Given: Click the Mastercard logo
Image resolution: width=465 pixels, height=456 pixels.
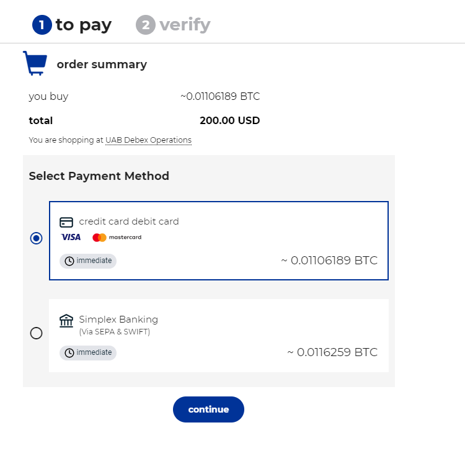Looking at the screenshot, I should pyautogui.click(x=117, y=238).
